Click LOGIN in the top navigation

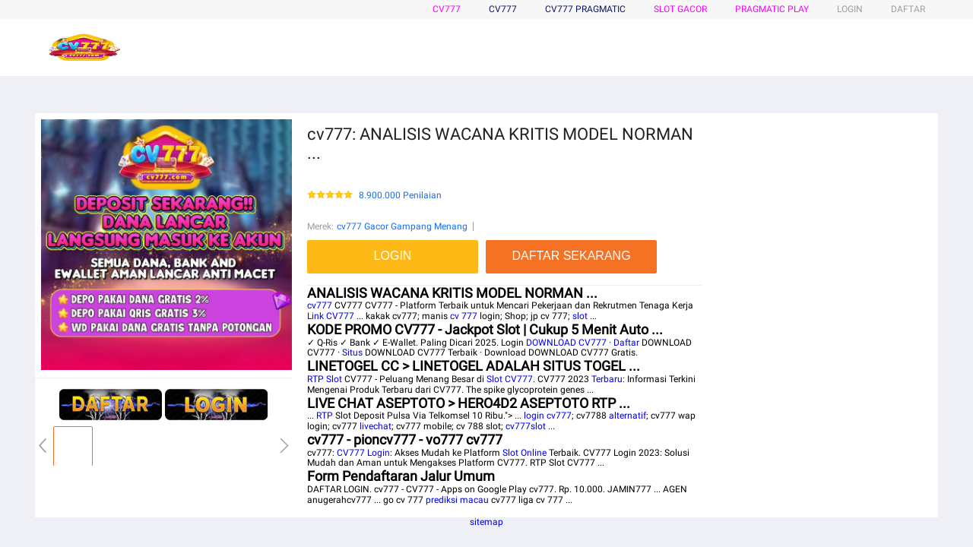tap(849, 9)
